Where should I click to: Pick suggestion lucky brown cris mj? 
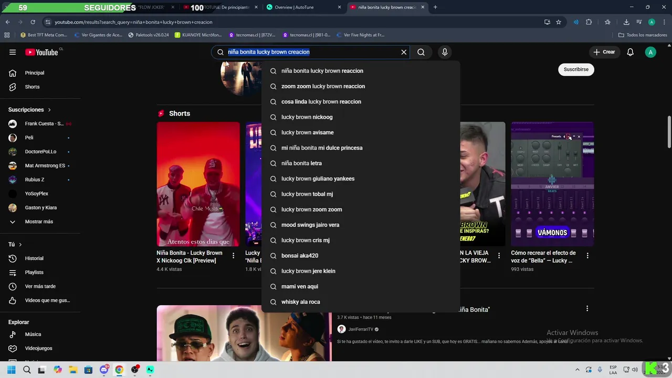[361, 240]
